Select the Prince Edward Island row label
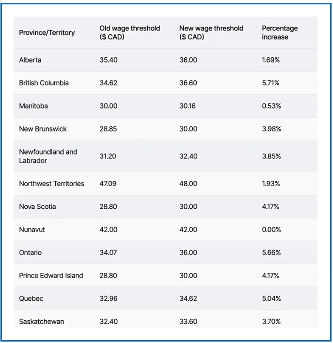This screenshot has height=343, width=333. click(x=51, y=276)
